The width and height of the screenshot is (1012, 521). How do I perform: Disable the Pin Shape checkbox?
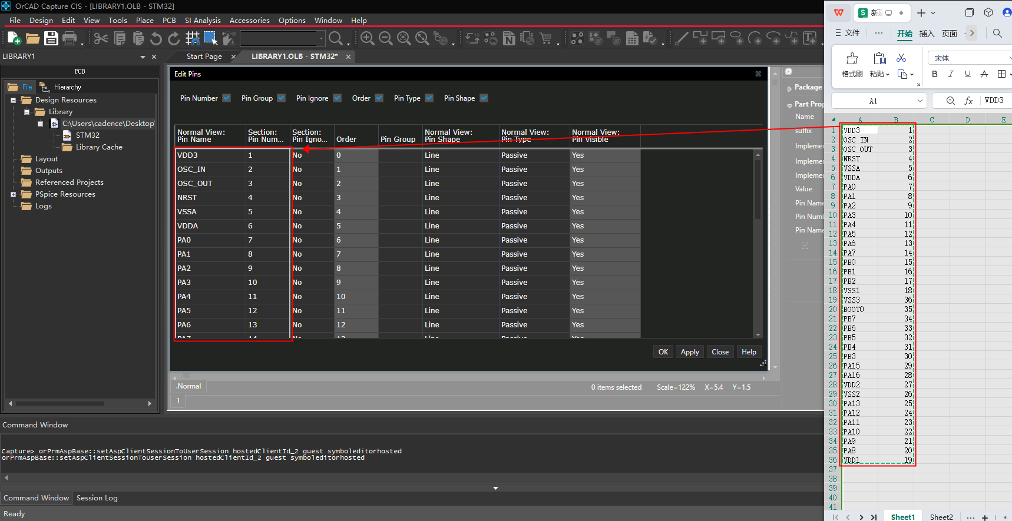click(484, 98)
